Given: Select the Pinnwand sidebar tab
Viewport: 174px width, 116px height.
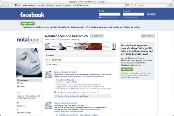Looking at the screenshot, I should pos(24,80).
